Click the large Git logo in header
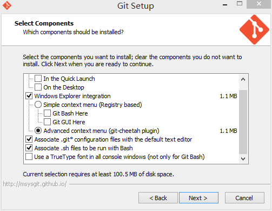Screen dimensions: 272x211 point(254,29)
